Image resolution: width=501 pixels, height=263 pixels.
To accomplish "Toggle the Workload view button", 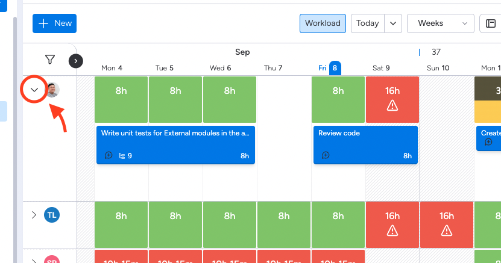I will point(323,23).
